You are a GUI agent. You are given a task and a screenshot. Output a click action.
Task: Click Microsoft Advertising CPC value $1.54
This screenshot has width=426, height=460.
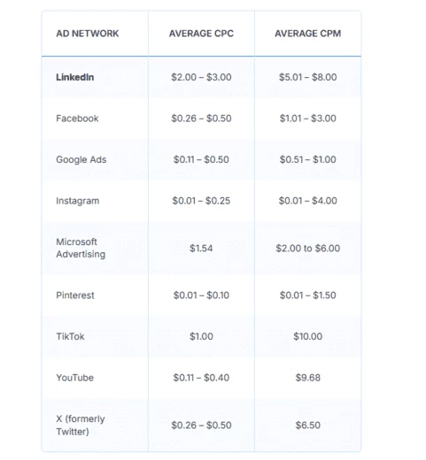pyautogui.click(x=201, y=249)
